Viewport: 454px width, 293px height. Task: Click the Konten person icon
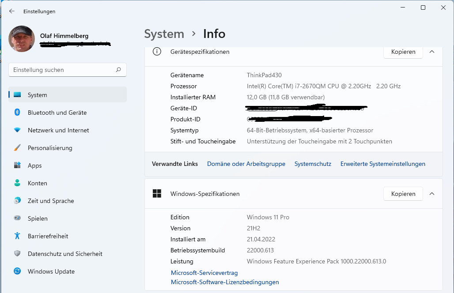tap(17, 183)
